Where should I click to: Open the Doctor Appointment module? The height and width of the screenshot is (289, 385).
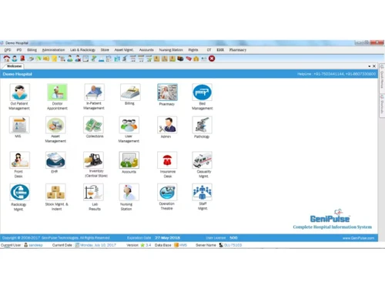tap(57, 92)
